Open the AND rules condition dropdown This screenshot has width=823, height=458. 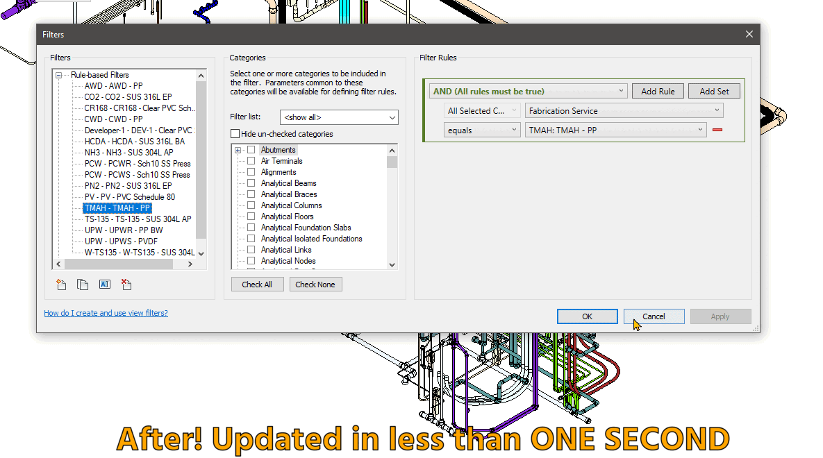tap(528, 92)
